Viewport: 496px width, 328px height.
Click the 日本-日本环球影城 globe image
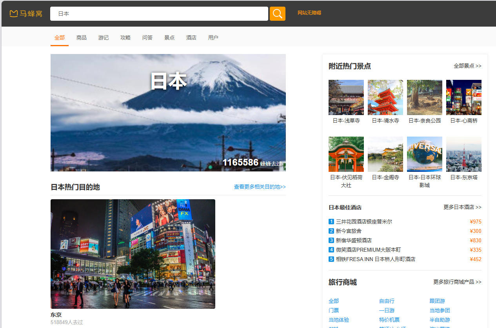tap(424, 154)
